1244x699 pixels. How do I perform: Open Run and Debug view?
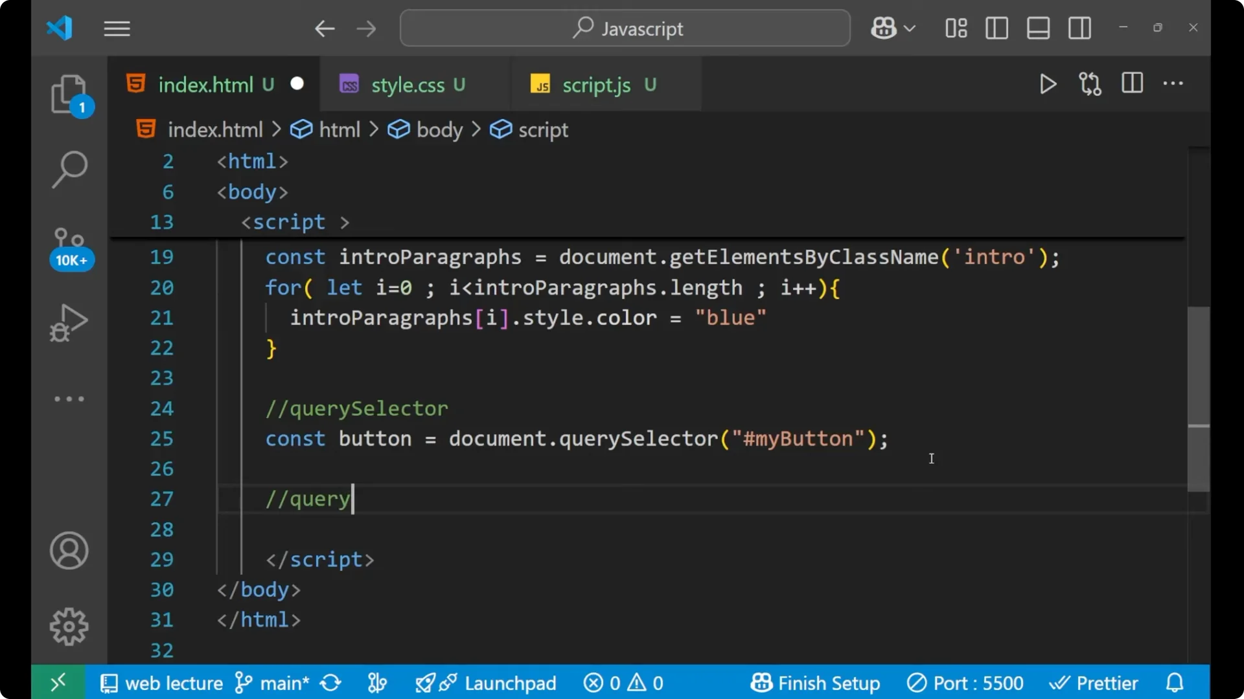pyautogui.click(x=68, y=322)
